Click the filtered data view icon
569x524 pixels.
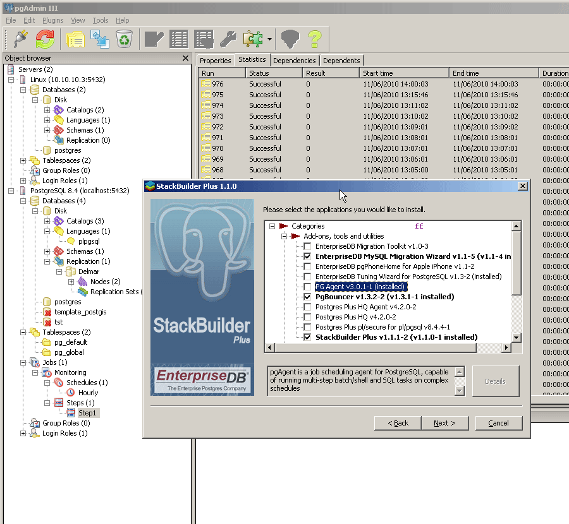[204, 39]
